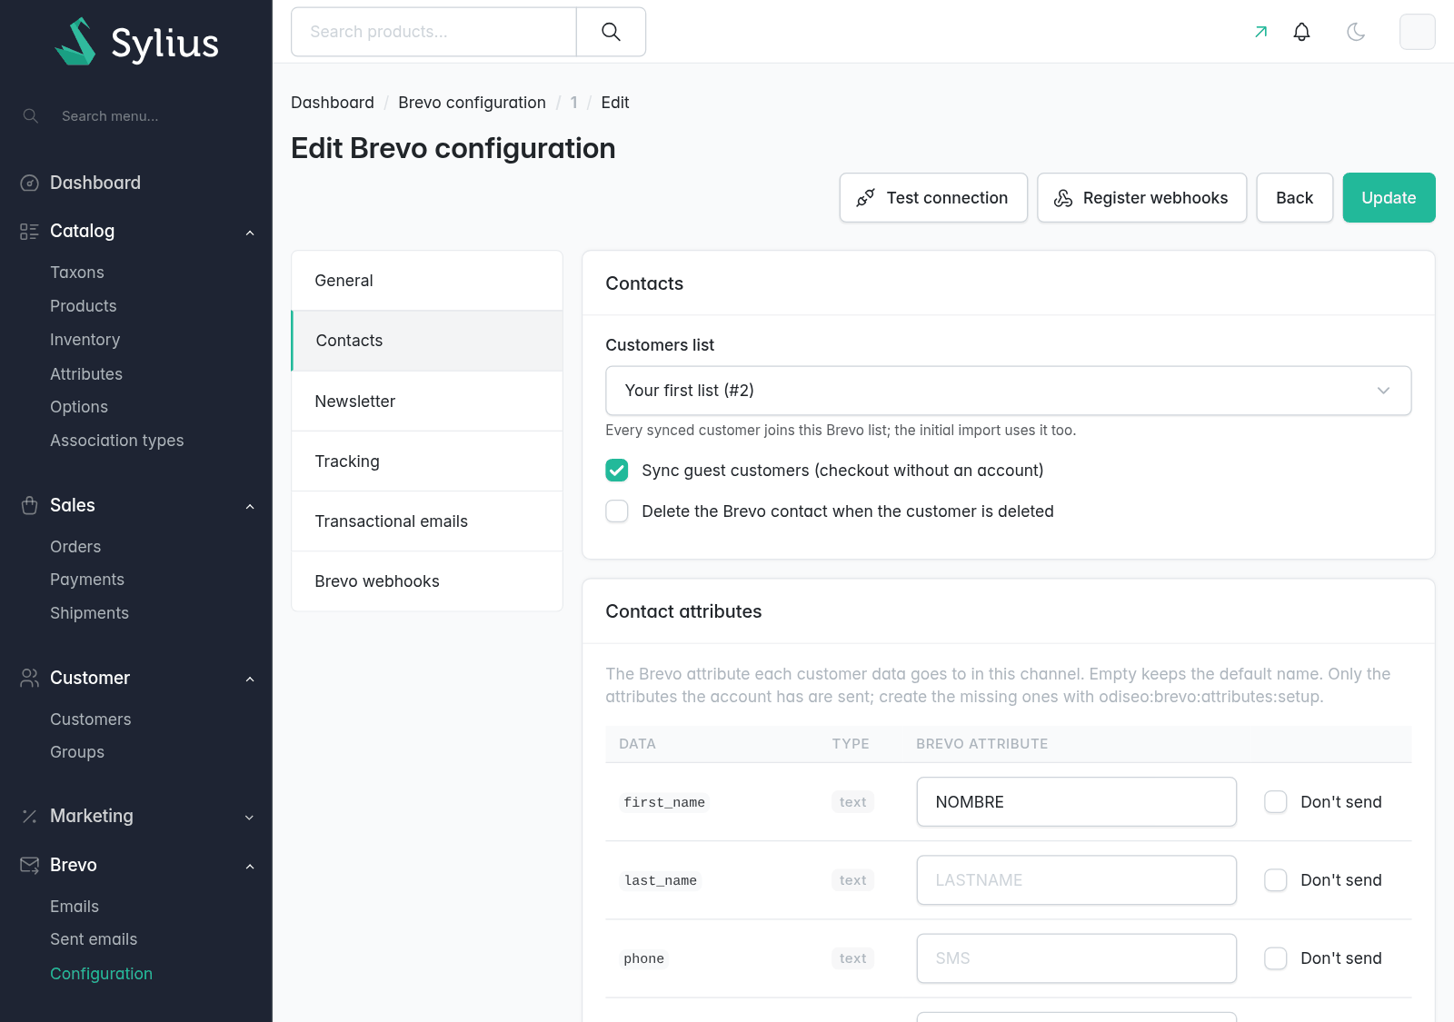Viewport: 1454px width, 1022px height.
Task: Click the Search products input field
Action: (x=433, y=32)
